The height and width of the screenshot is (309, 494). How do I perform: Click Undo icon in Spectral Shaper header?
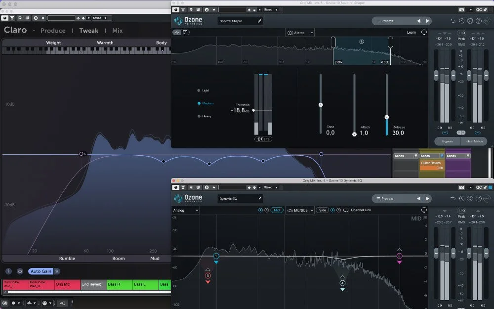(453, 21)
